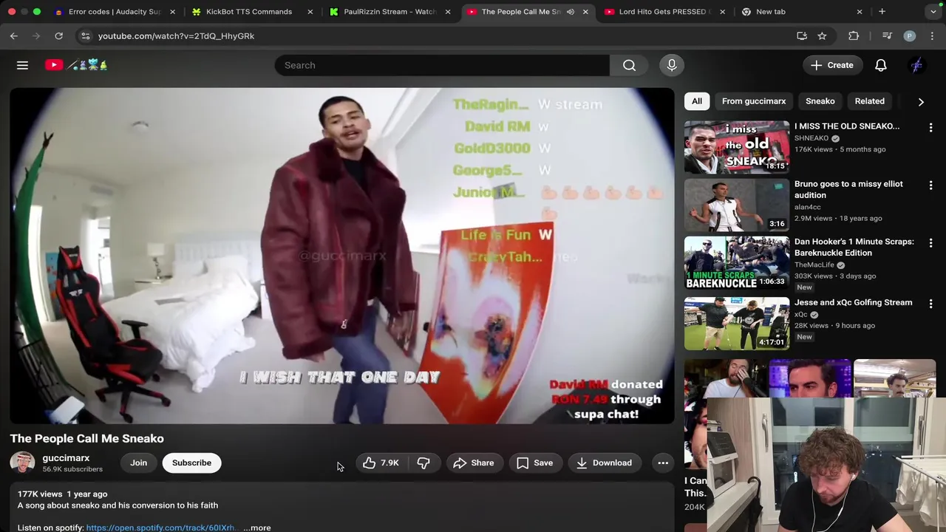Reload the page

[58, 35]
